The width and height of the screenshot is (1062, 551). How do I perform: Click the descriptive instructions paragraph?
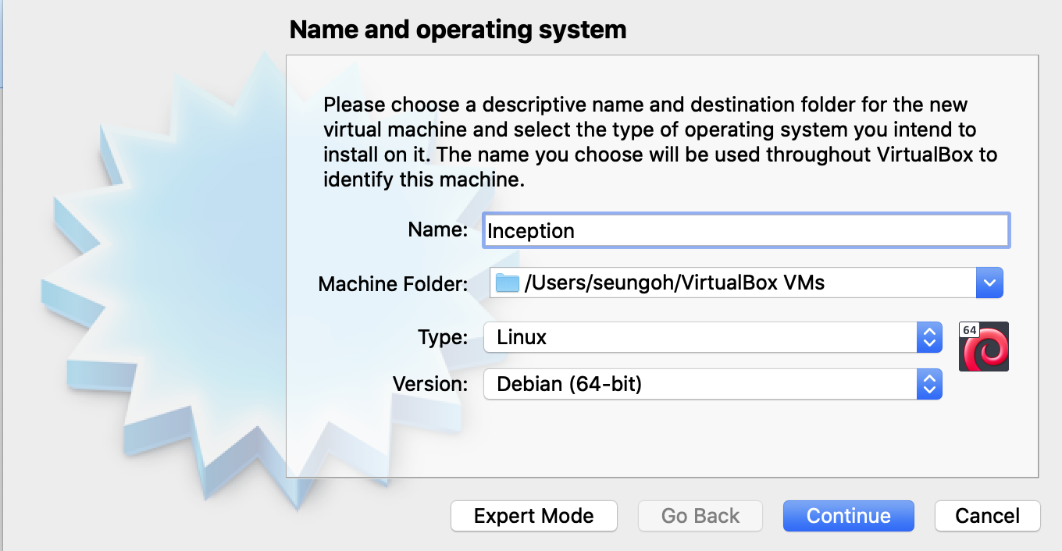click(661, 142)
